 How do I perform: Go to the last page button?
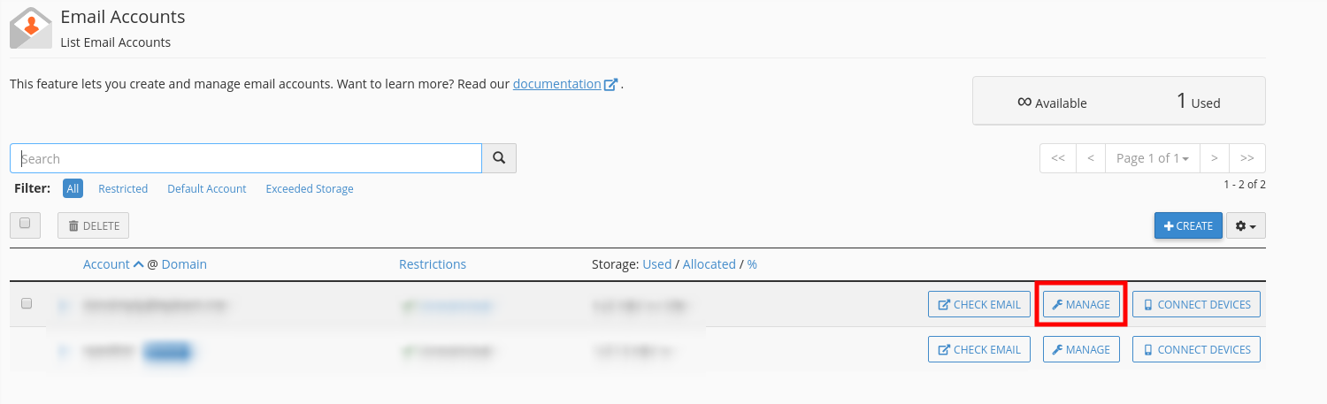coord(1247,157)
